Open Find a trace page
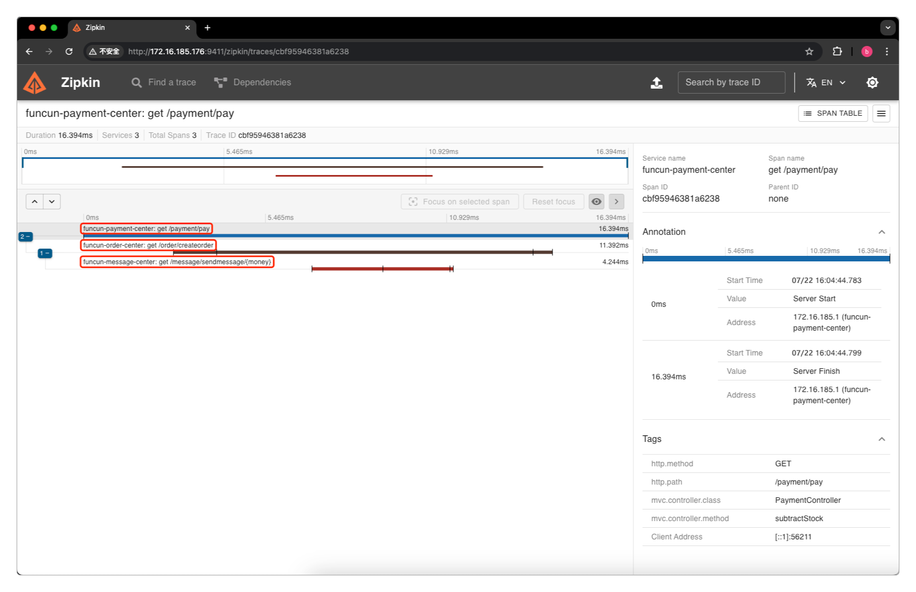 click(x=163, y=83)
